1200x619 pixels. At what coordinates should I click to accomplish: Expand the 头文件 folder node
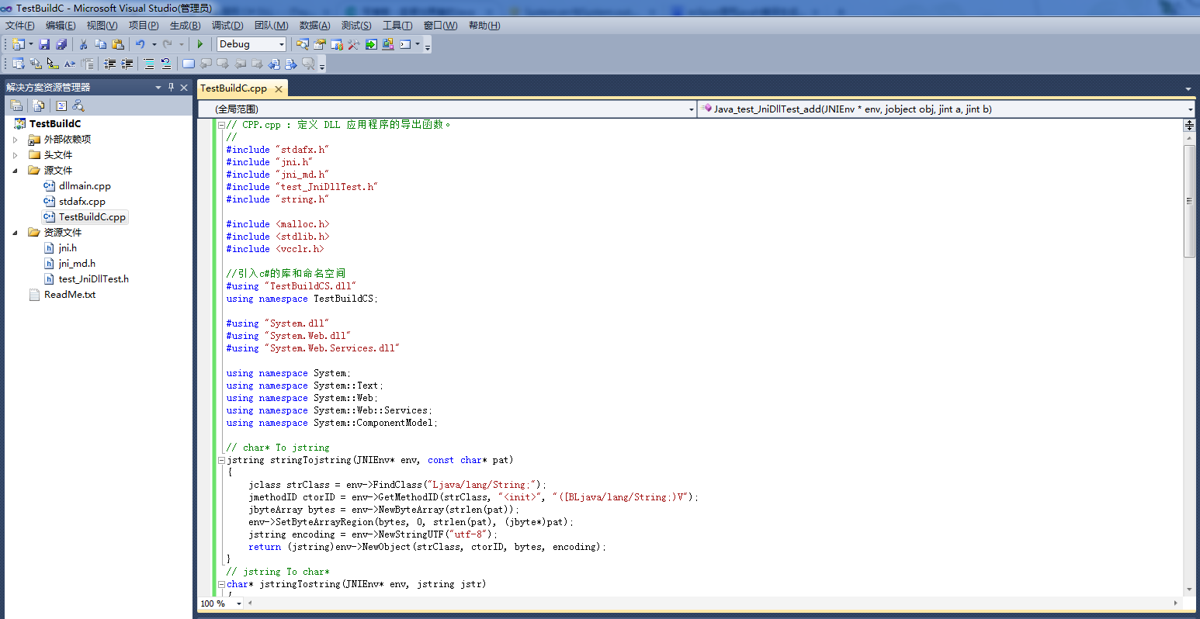tap(15, 155)
